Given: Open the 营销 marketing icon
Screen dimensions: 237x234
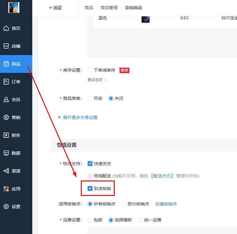Looking at the screenshot, I should tap(6, 117).
